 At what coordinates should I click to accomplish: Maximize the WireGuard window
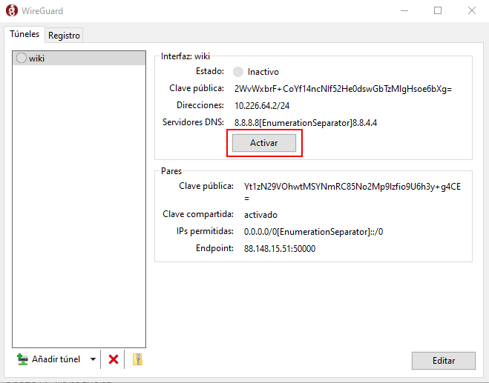(x=438, y=10)
